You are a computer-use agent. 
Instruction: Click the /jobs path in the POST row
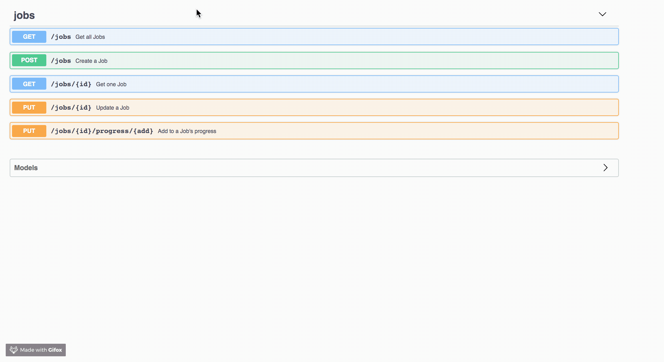click(x=61, y=61)
